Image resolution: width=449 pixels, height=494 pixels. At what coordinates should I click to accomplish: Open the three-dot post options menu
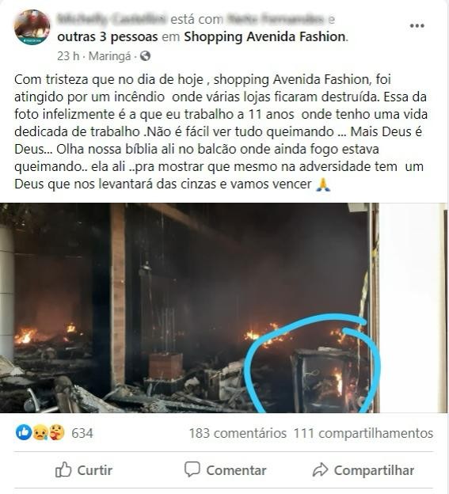(x=417, y=26)
